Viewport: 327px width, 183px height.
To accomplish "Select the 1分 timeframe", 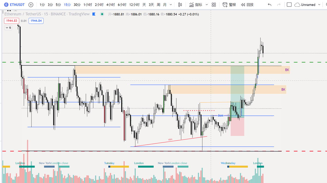I will point(42,5).
